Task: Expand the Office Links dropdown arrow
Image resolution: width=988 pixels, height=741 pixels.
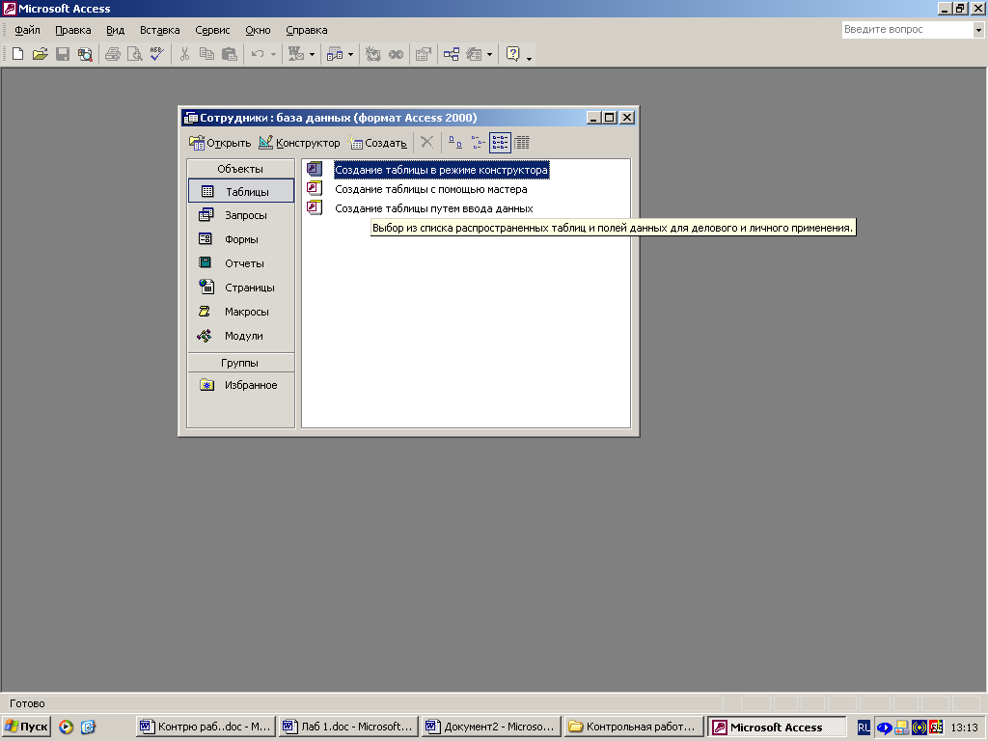Action: tap(312, 54)
